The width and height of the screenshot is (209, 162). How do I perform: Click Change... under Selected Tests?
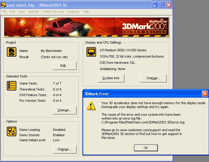pyautogui.click(x=65, y=110)
